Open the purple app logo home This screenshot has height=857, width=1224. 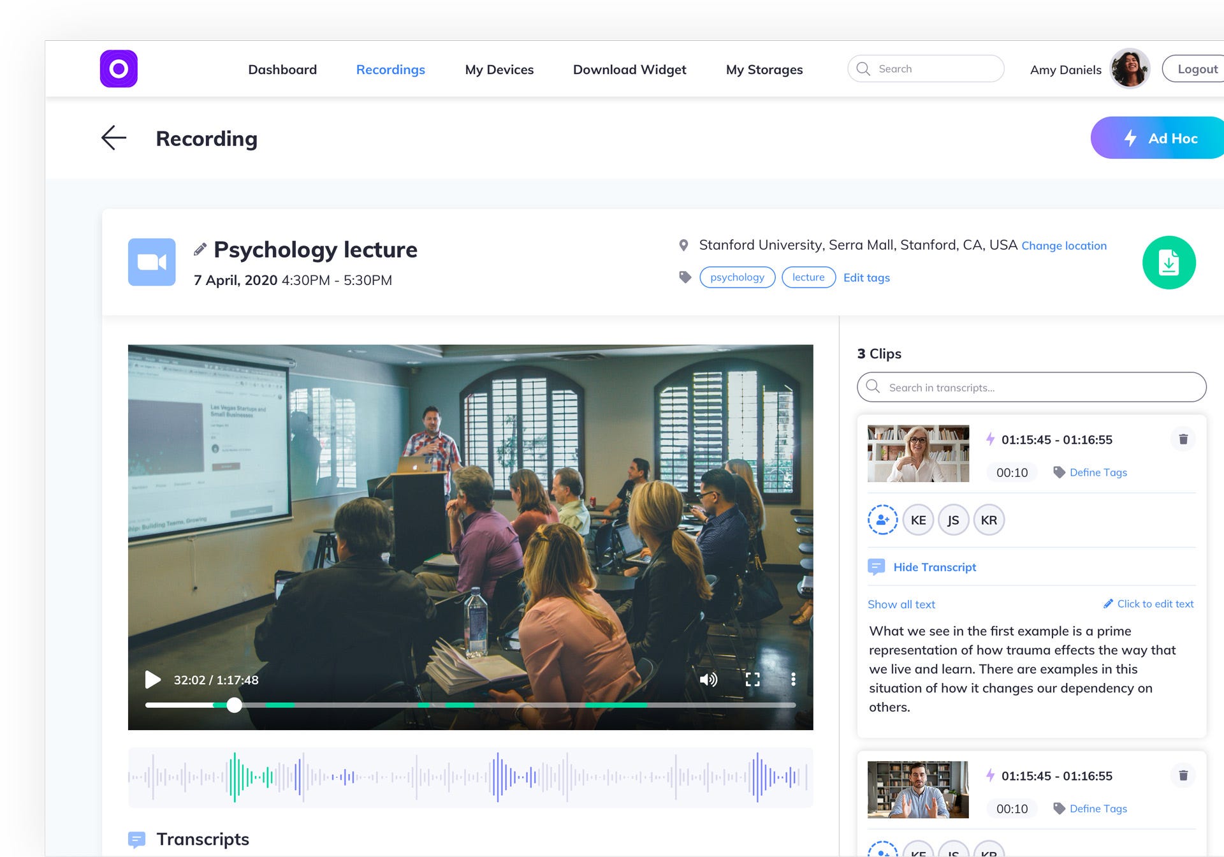click(119, 69)
